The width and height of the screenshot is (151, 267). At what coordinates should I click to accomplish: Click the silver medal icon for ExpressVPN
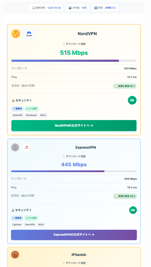point(15,147)
